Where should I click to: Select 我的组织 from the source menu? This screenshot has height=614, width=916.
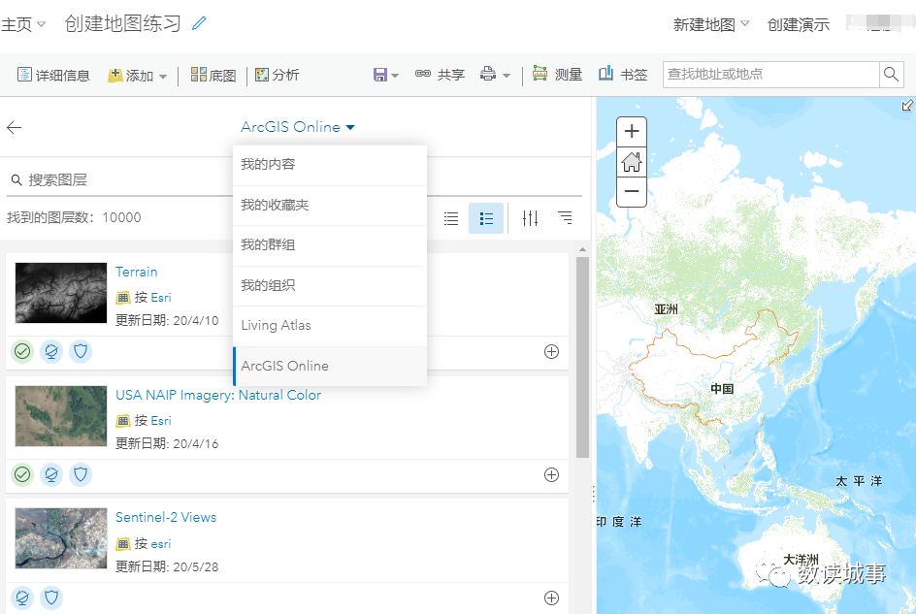[x=330, y=286]
